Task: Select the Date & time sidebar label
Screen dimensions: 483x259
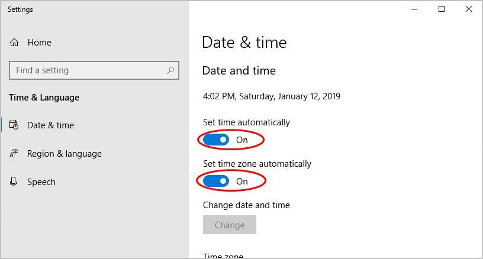Action: (50, 125)
